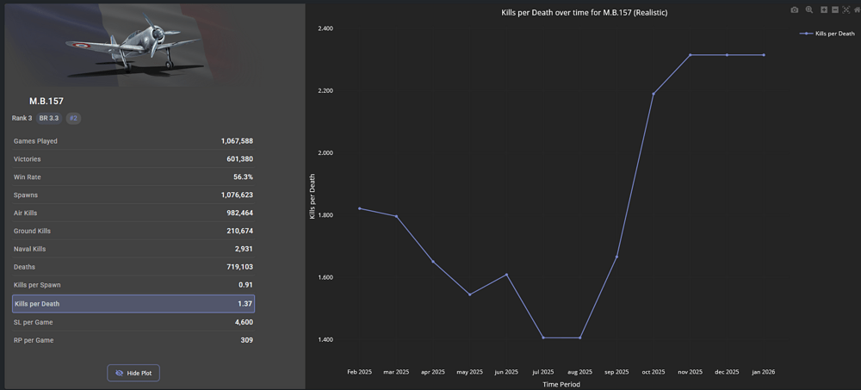
Task: Select the SL per Game row
Action: 133,322
